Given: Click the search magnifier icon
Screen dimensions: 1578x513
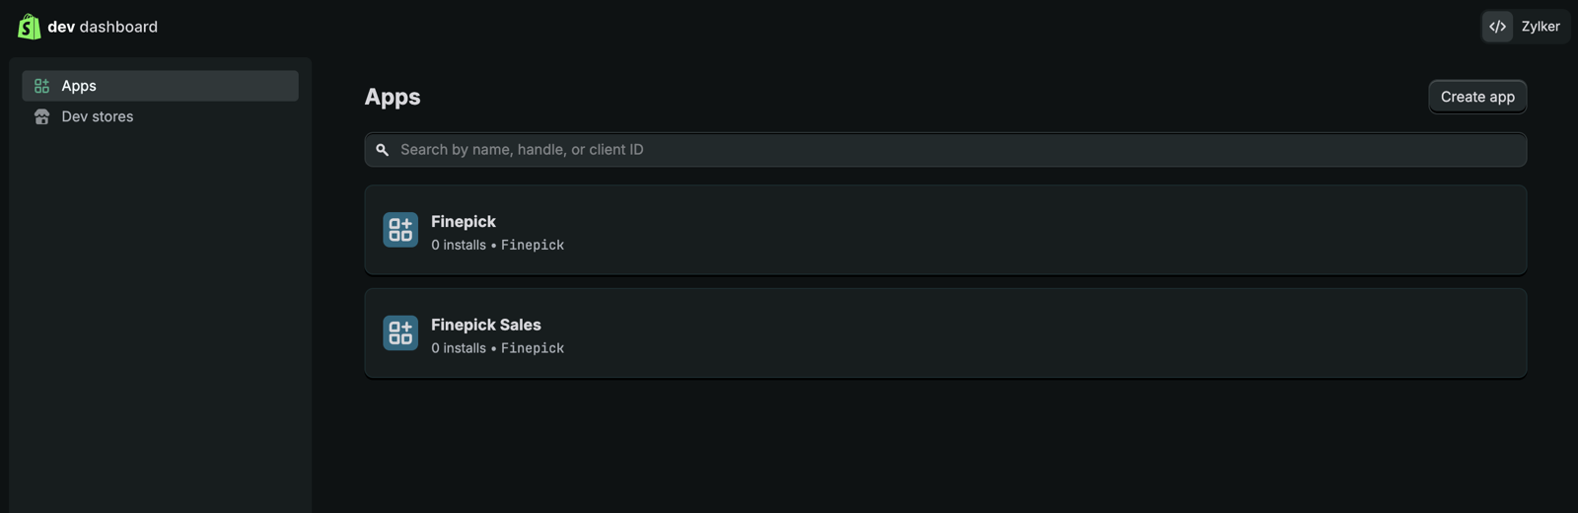Looking at the screenshot, I should click(383, 150).
